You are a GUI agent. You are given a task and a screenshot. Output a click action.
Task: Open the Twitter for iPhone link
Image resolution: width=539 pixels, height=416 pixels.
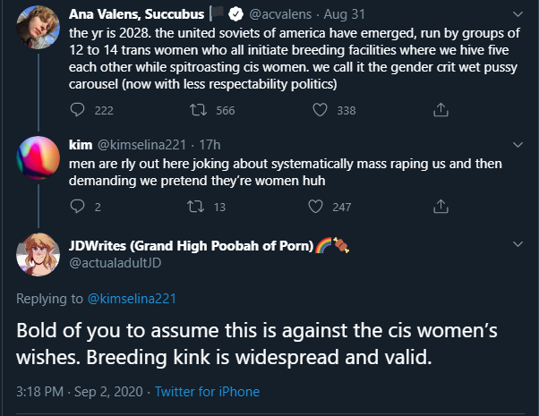click(x=208, y=392)
